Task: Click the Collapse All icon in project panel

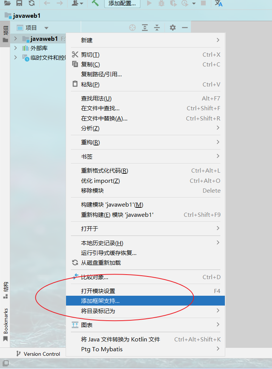Action: pos(157,28)
